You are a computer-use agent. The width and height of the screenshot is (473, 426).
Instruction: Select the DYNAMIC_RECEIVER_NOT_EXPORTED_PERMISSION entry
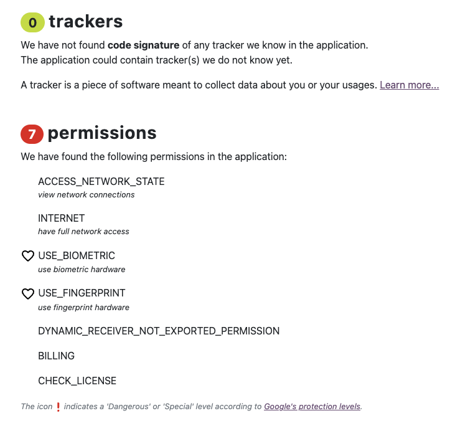tap(159, 331)
